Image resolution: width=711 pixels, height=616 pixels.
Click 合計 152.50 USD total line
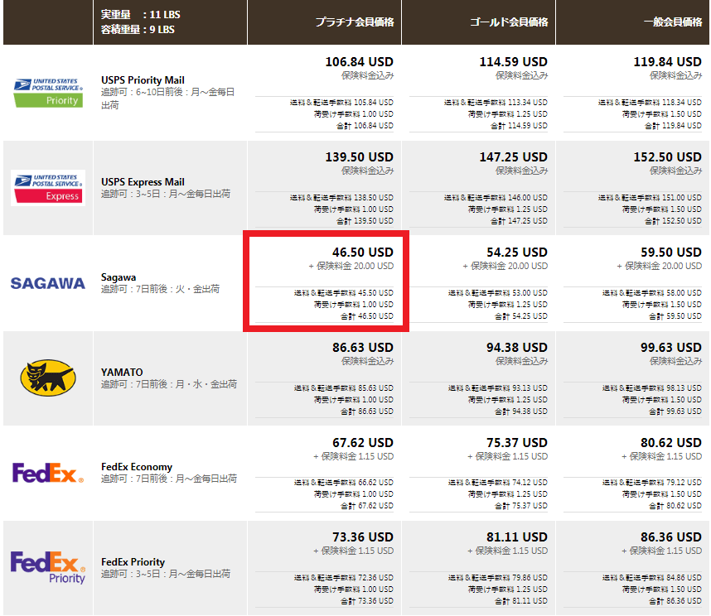coord(674,221)
